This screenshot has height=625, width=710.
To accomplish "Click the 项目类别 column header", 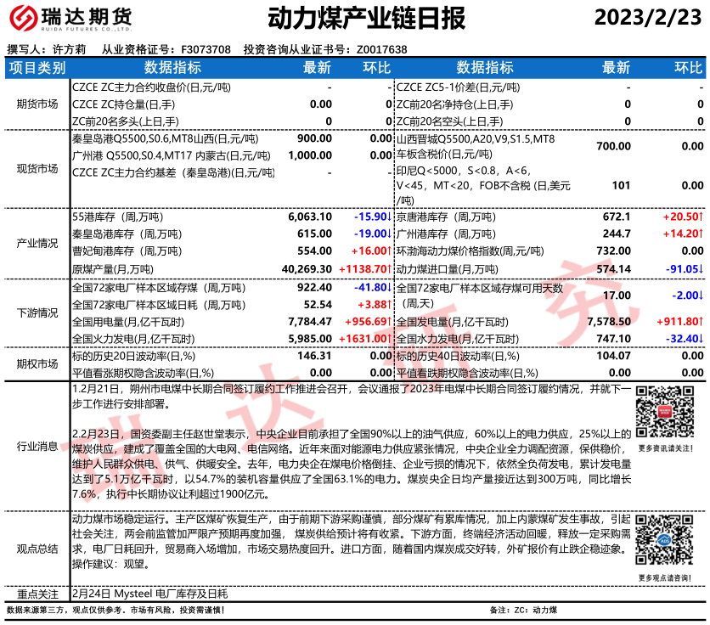I will tap(37, 68).
